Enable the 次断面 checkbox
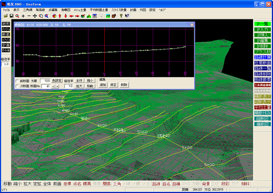Screen dimensions: 273x193 point(17,86)
